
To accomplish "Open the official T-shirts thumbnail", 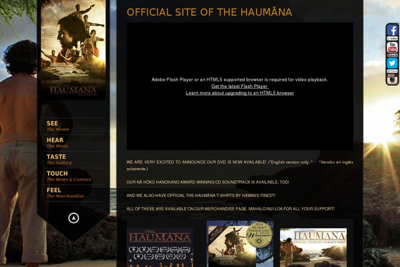I will [x=313, y=248].
